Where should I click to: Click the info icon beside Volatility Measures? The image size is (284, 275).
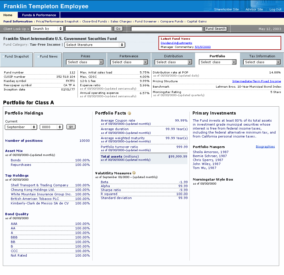pyautogui.click(x=134, y=173)
